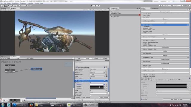
Task: Switch to the Events tab
Action: [96, 59]
